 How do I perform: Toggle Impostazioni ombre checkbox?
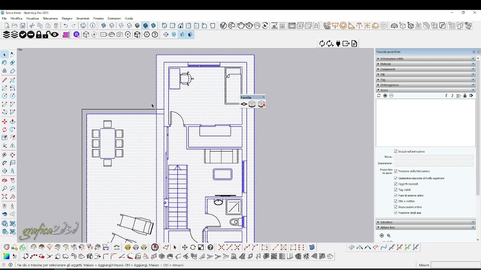point(396,207)
